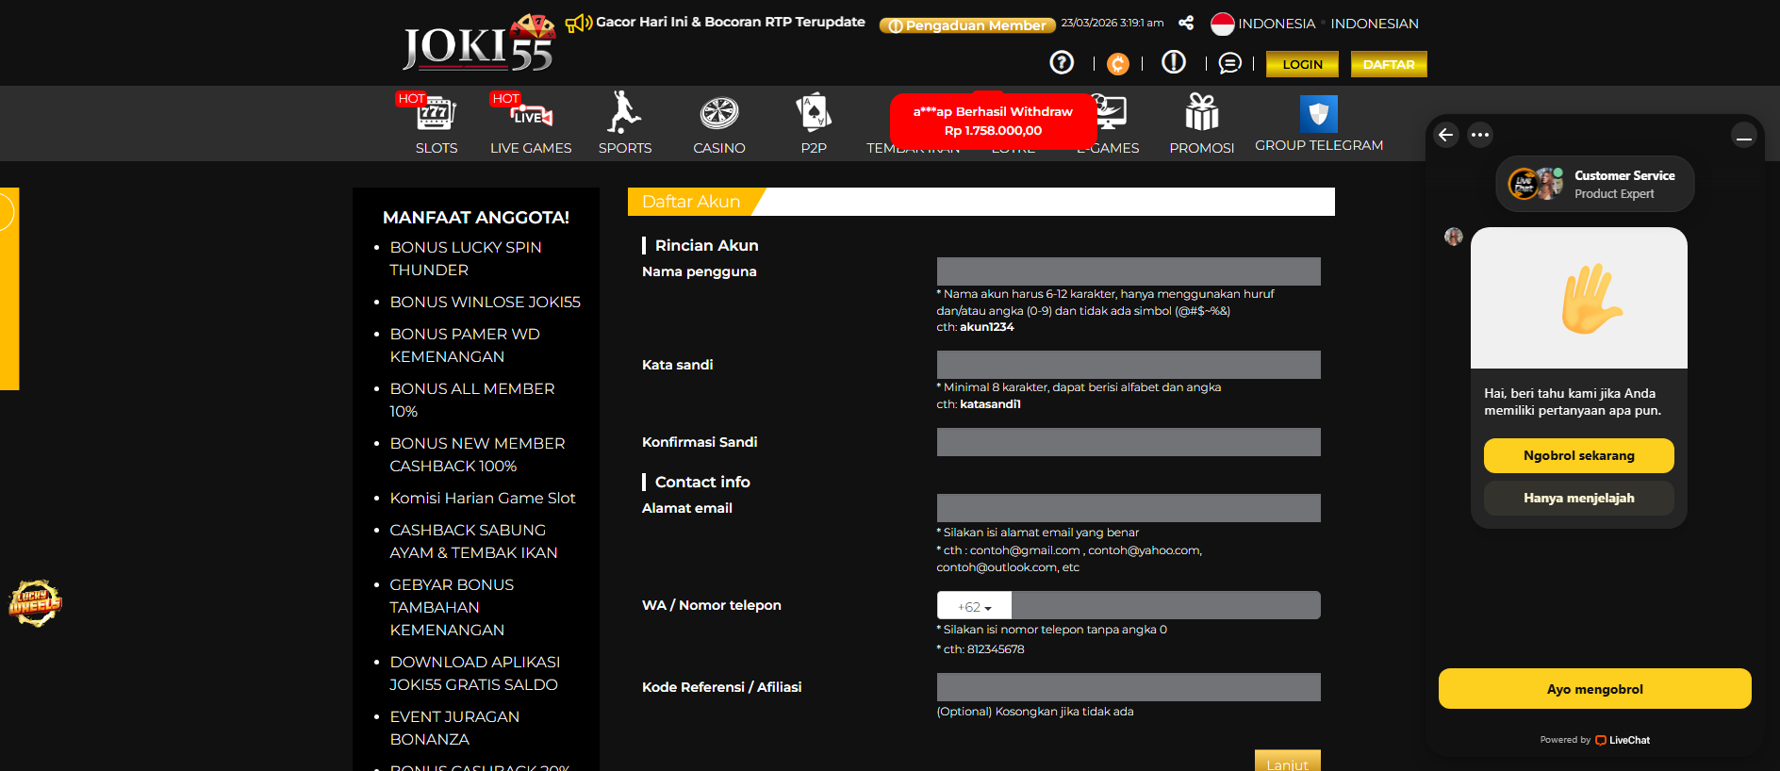Viewport: 1780px width, 771px height.
Task: Open CASHBACK SABUNG AYAM & TEMBAK IKAN link
Action: click(x=474, y=541)
